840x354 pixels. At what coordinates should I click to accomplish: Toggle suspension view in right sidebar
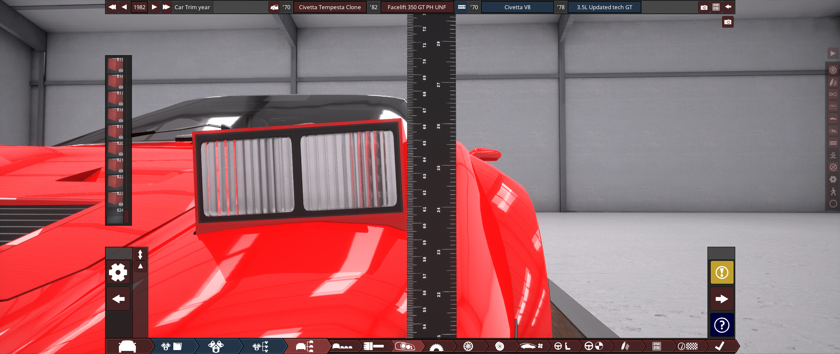tap(833, 82)
